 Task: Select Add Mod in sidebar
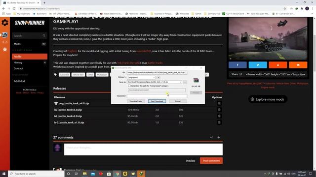(30, 81)
